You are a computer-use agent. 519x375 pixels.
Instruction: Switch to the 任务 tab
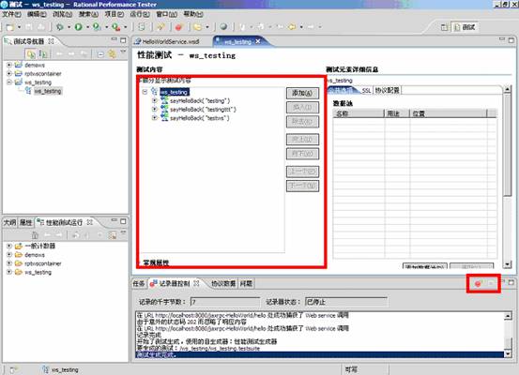tap(139, 283)
